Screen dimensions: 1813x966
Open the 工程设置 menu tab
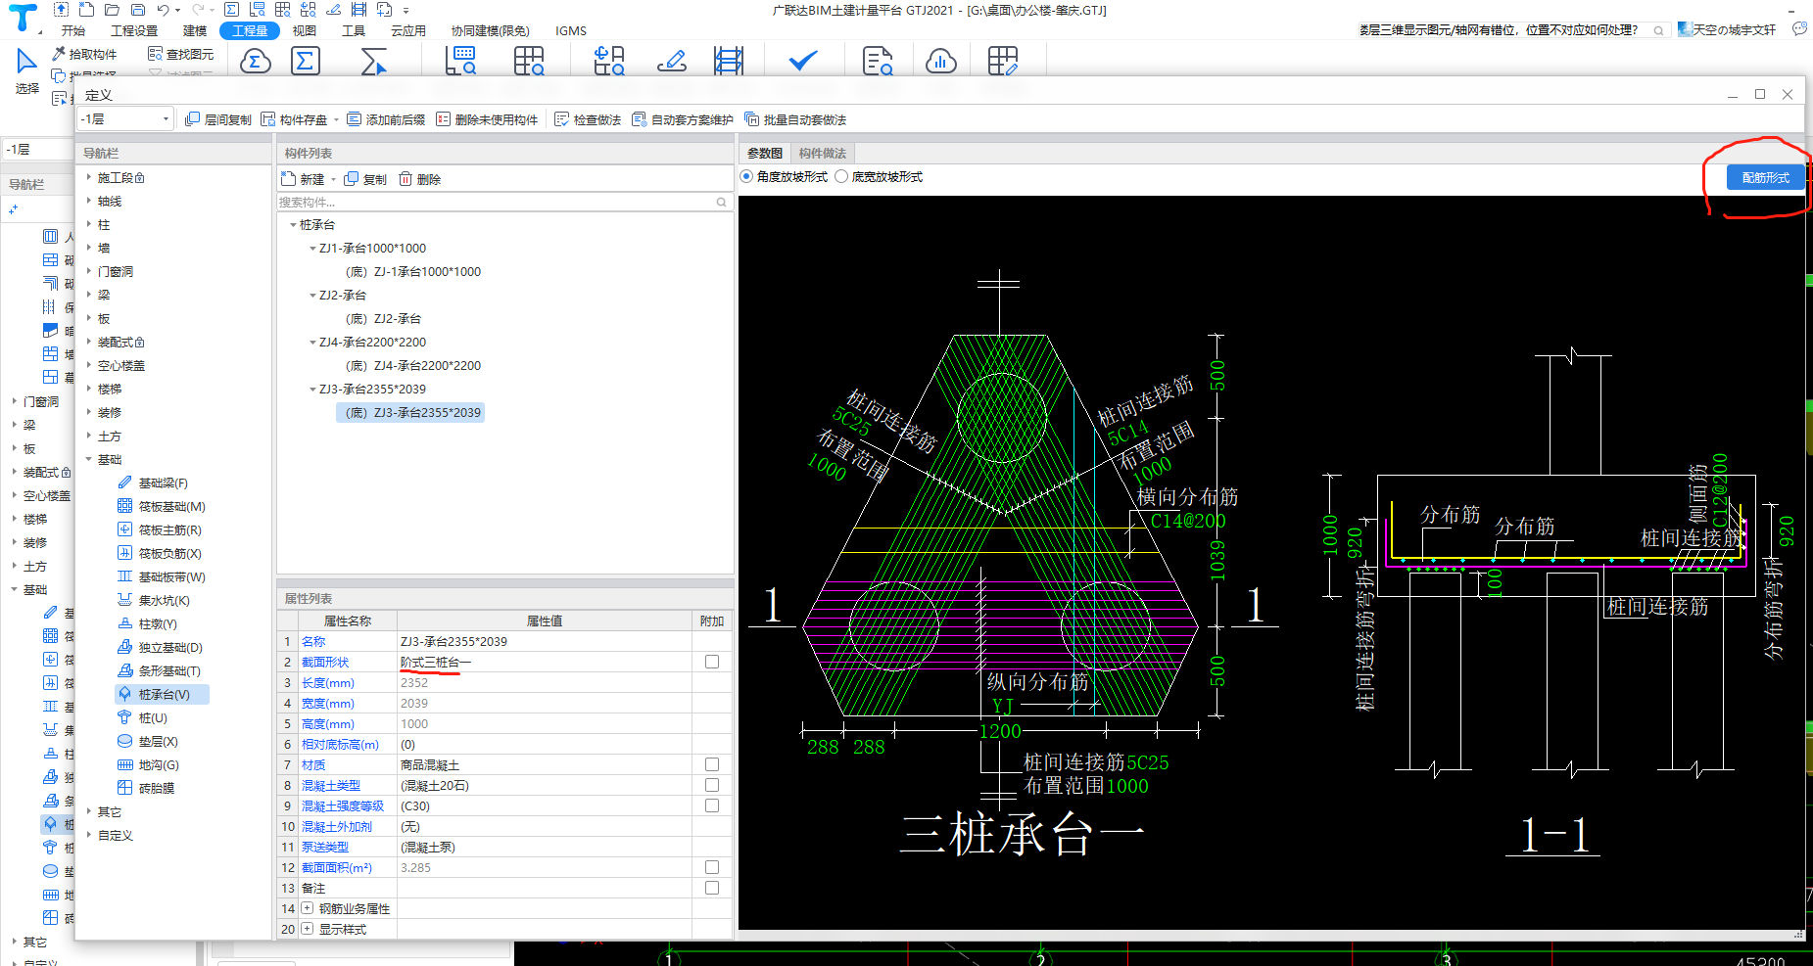[x=134, y=30]
